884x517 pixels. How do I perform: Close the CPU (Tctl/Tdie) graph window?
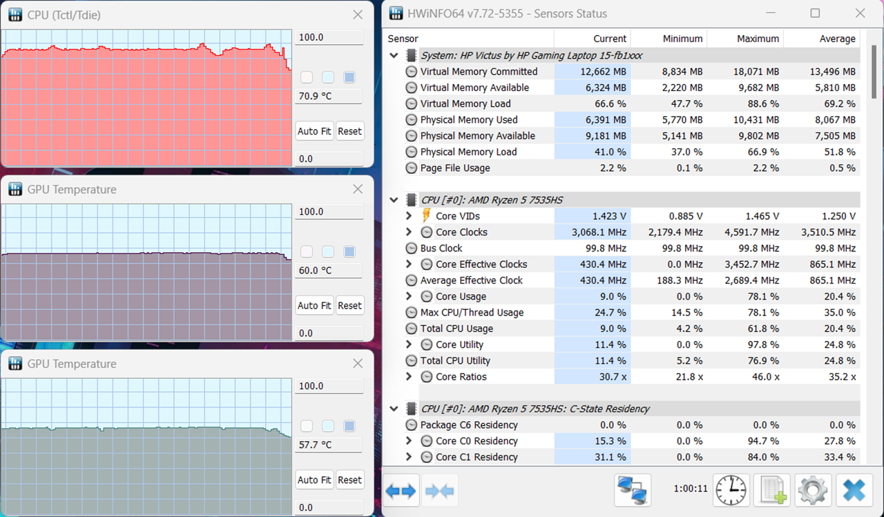pos(358,14)
